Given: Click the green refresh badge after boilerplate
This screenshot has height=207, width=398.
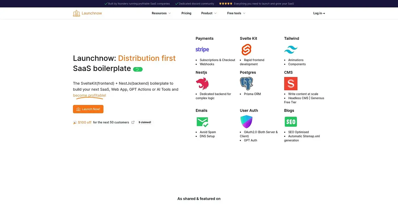Looking at the screenshot, I should [x=138, y=69].
